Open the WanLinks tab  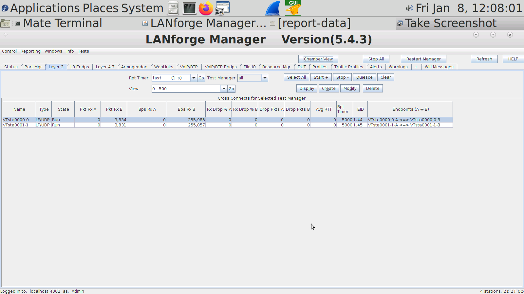(164, 67)
